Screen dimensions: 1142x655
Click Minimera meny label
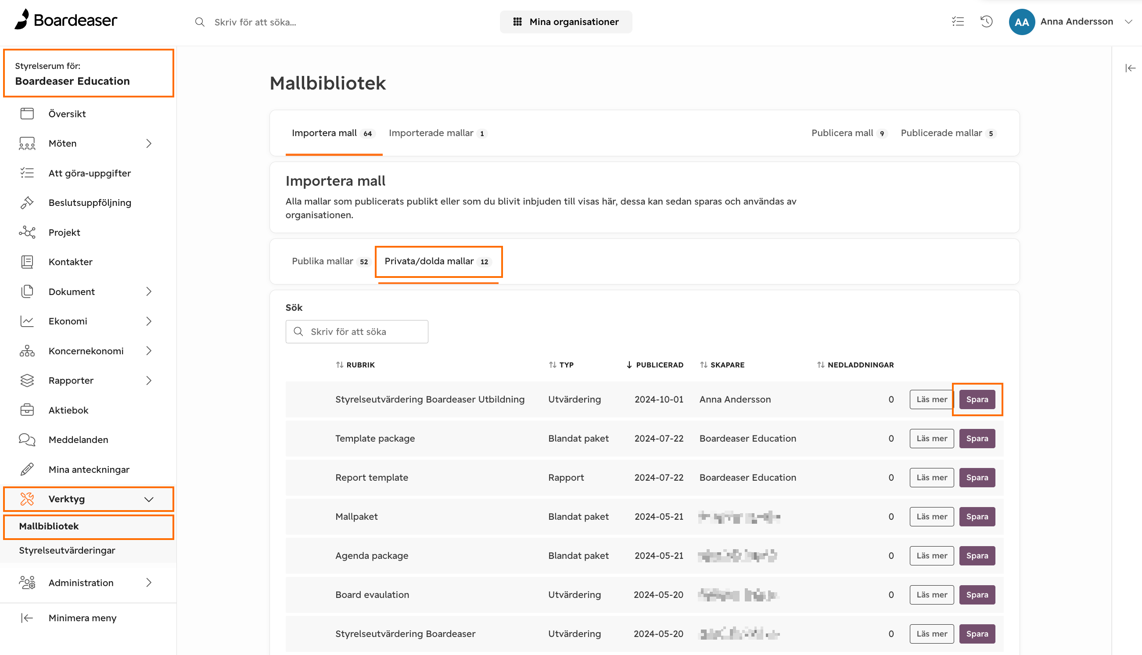pyautogui.click(x=82, y=618)
